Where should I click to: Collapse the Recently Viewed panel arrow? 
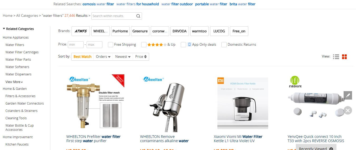(331, 149)
